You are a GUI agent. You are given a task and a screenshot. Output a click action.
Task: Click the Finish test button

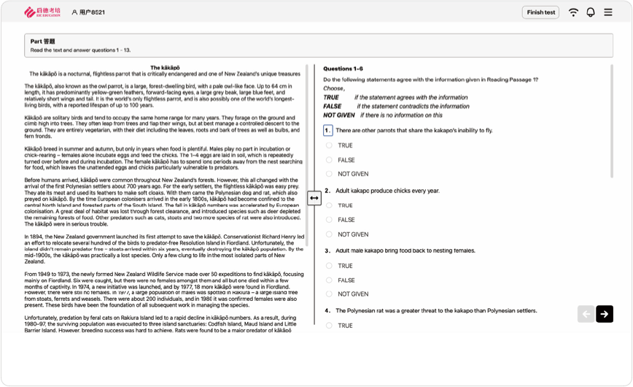click(540, 12)
